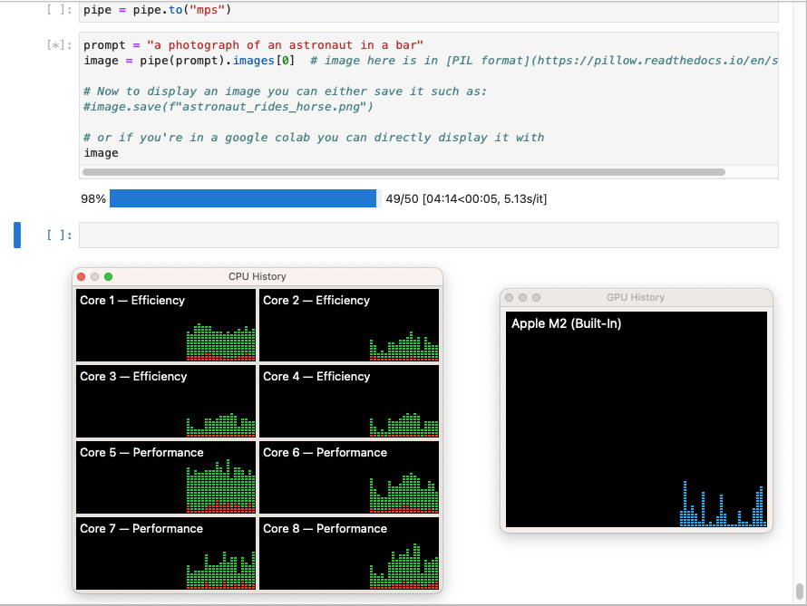Click the blue selected-cell indicator bar
This screenshot has height=606, width=807.
coord(17,235)
